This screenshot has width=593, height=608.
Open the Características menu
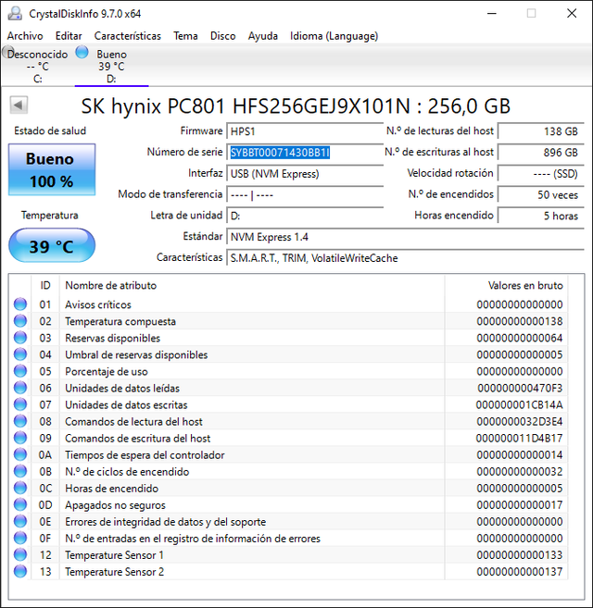pyautogui.click(x=127, y=36)
